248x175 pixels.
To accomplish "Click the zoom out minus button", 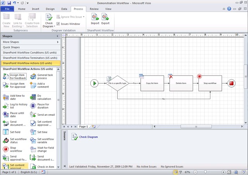I will point(195,172).
